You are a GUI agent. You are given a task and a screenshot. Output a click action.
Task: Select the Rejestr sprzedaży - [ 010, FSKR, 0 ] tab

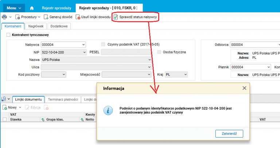pyautogui.click(x=109, y=8)
